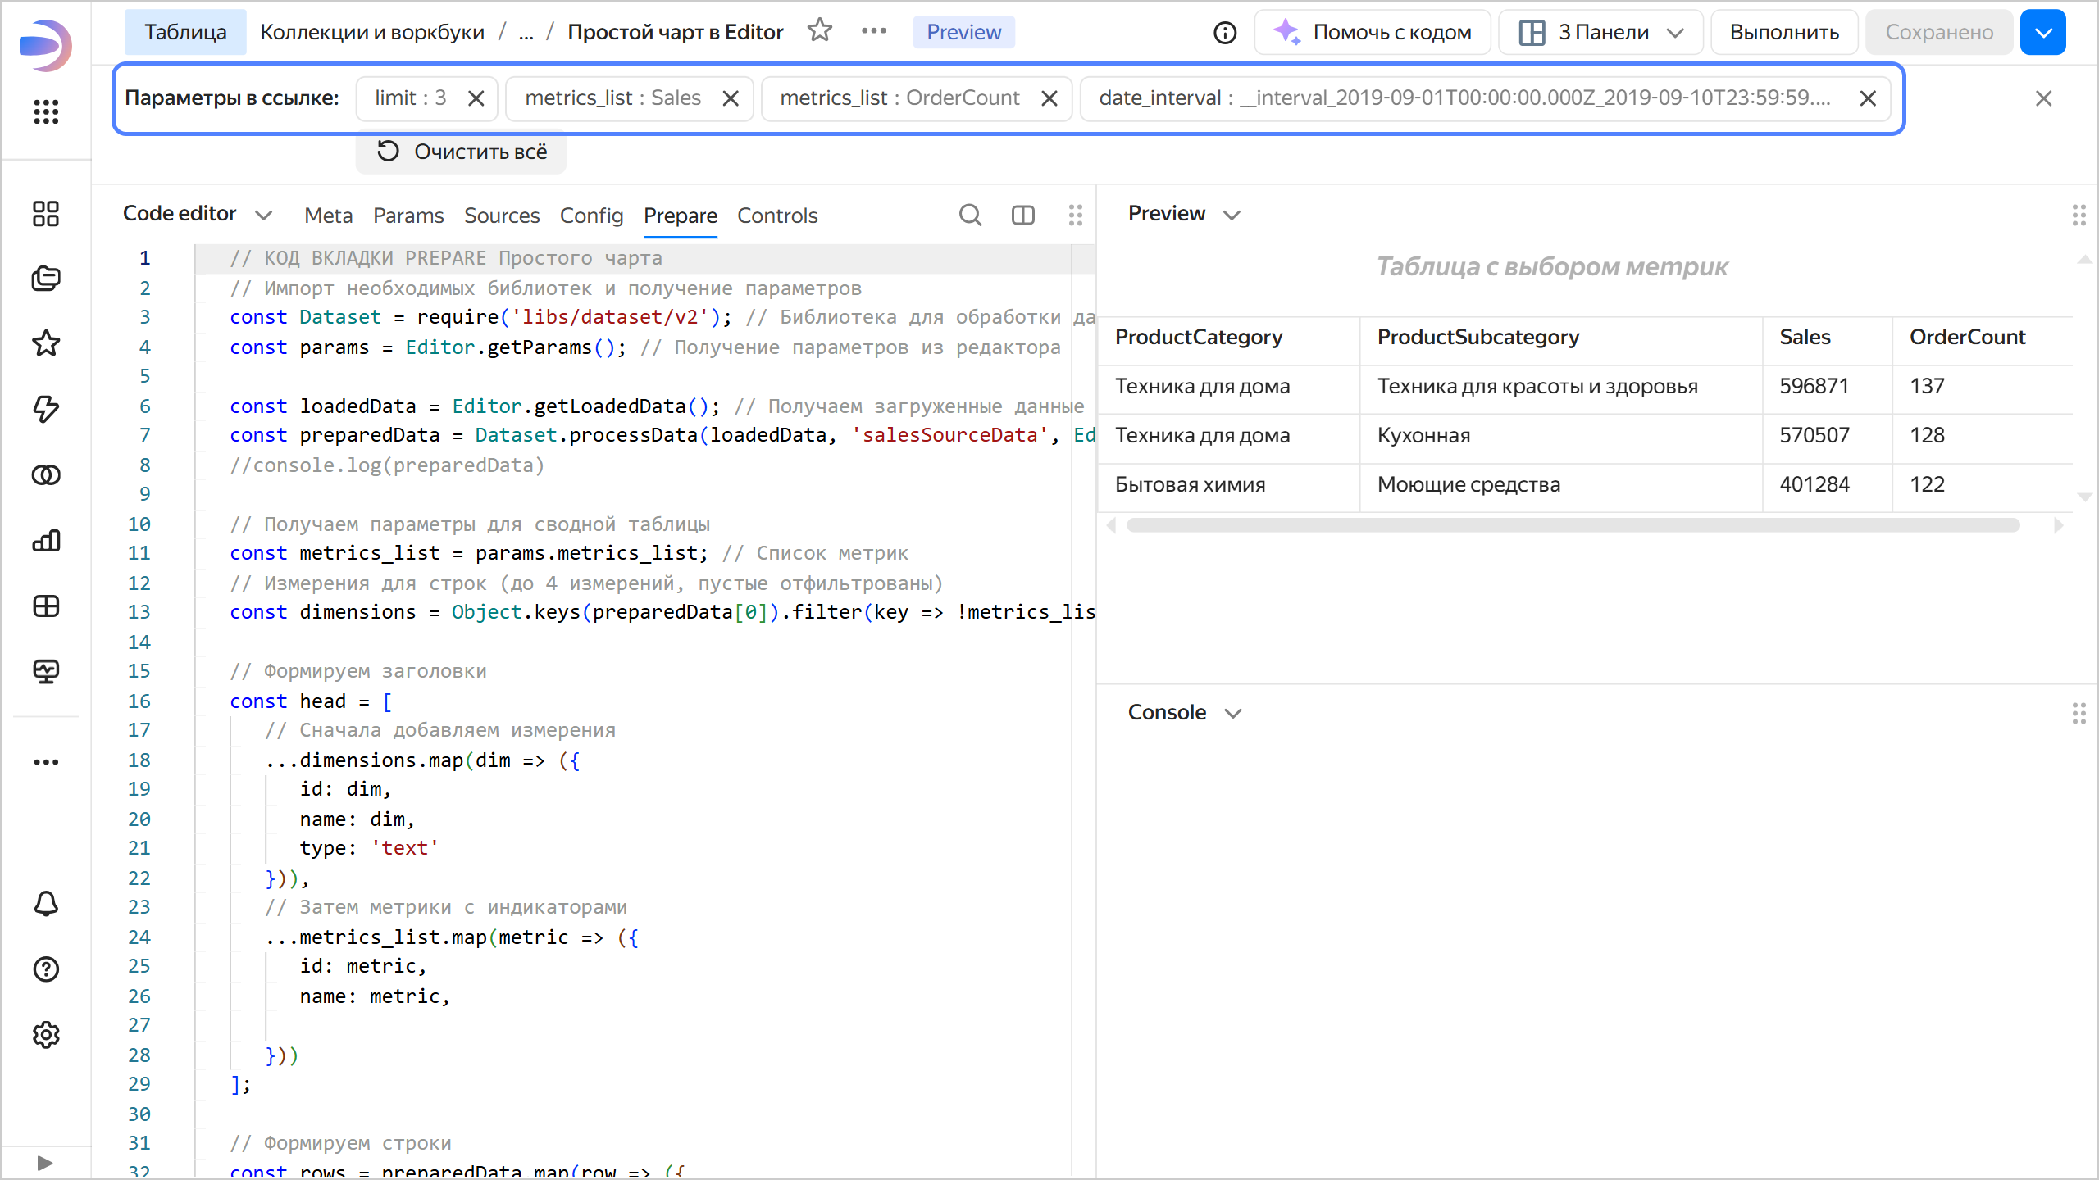Screen dimensions: 2099x1180
Task: Remove metrics_list : OrderCount parameter chip
Action: [x=1049, y=98]
